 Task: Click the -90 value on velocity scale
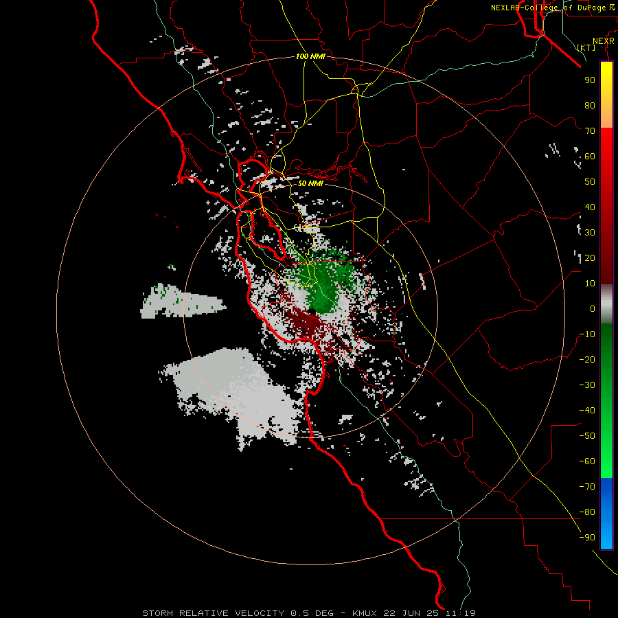pos(587,538)
